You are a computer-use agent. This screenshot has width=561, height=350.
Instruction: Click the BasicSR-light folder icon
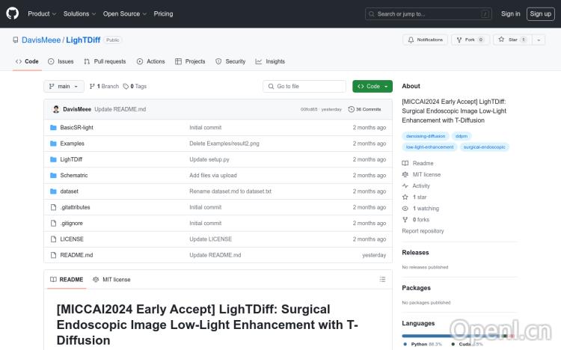(x=53, y=128)
